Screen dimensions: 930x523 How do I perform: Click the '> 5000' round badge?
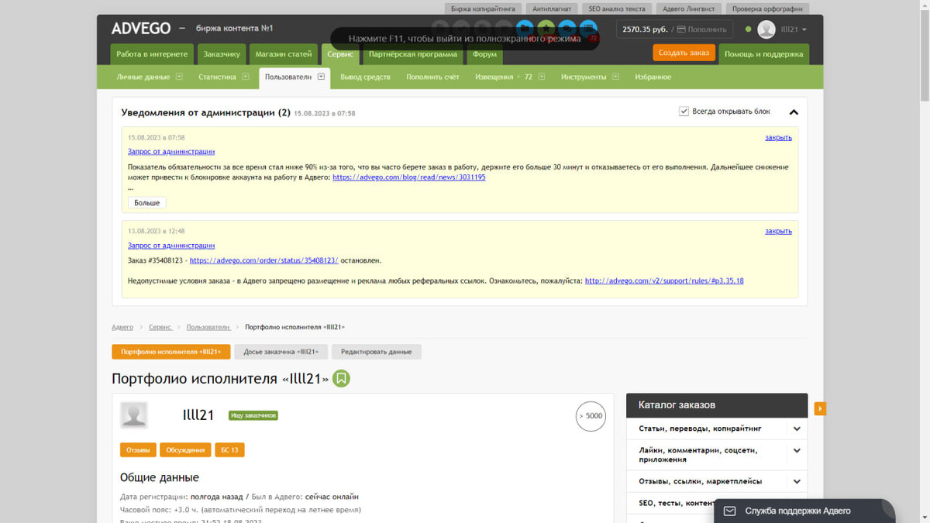(x=590, y=416)
